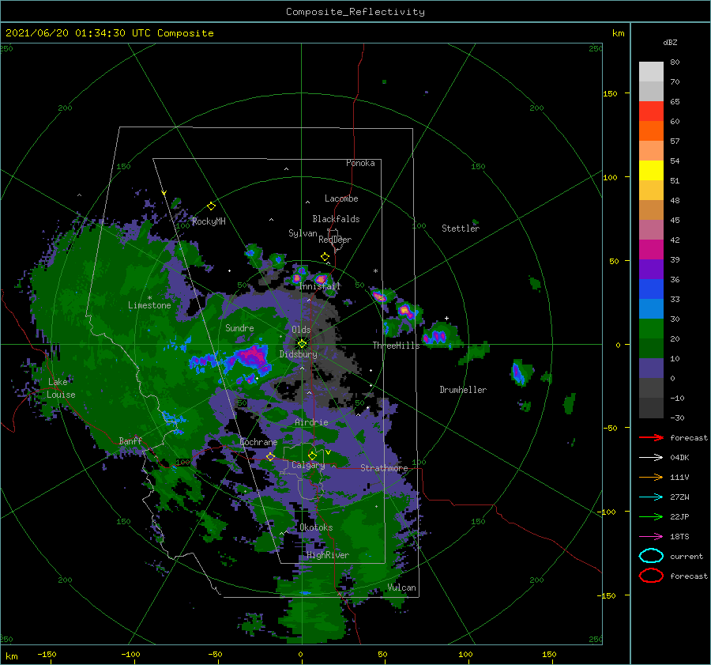Click the green 22JP arrow icon
The width and height of the screenshot is (711, 665).
651,516
